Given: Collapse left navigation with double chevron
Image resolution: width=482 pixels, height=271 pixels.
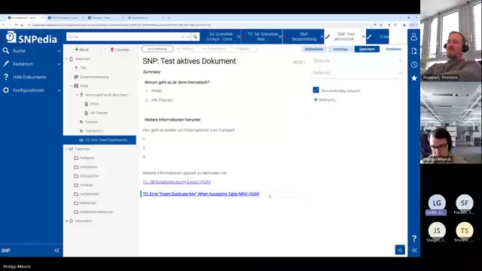Looking at the screenshot, I should pos(57,251).
